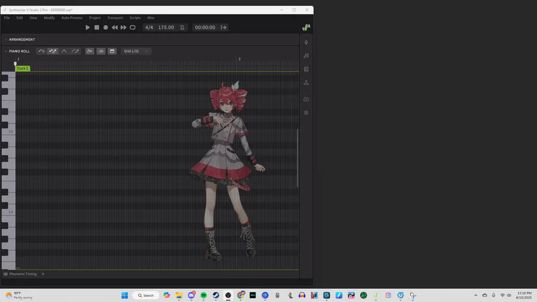Toggle pitch curve display
Image resolution: width=537 pixels, height=302 pixels.
pos(89,51)
